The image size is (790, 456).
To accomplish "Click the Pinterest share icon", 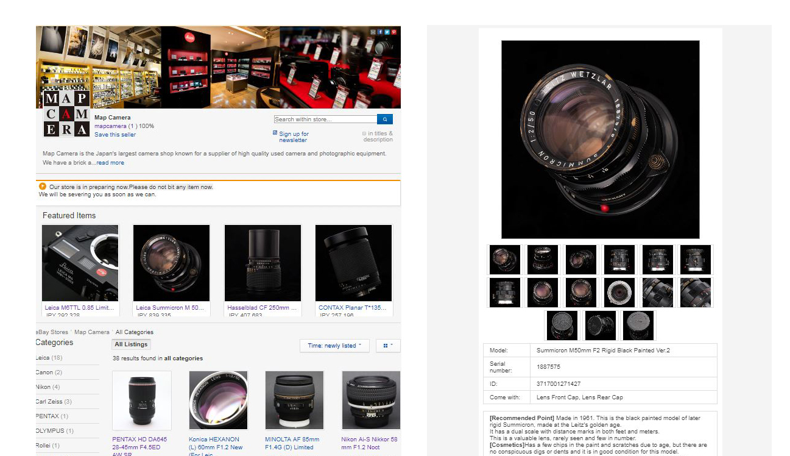I will pyautogui.click(x=394, y=32).
